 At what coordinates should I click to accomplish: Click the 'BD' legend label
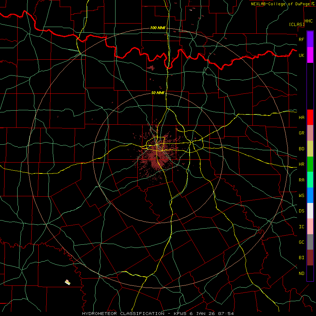tap(301, 149)
